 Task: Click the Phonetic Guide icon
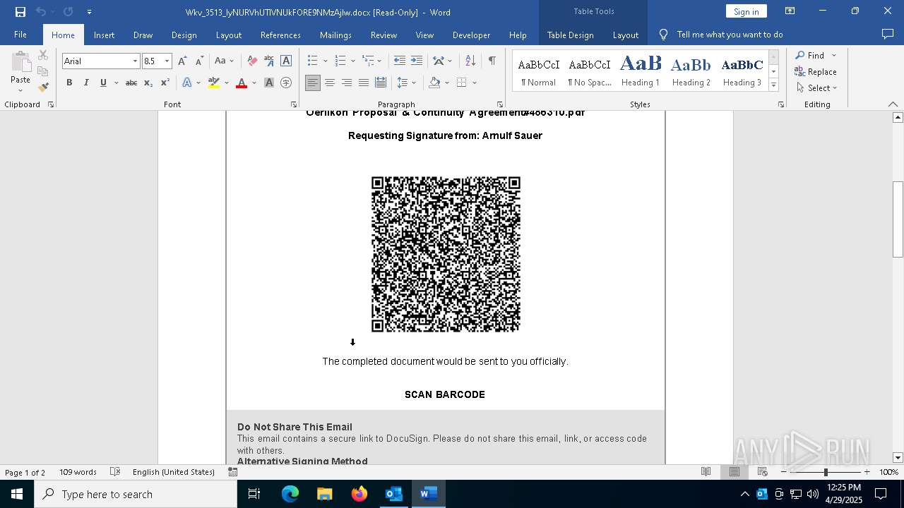point(269,61)
